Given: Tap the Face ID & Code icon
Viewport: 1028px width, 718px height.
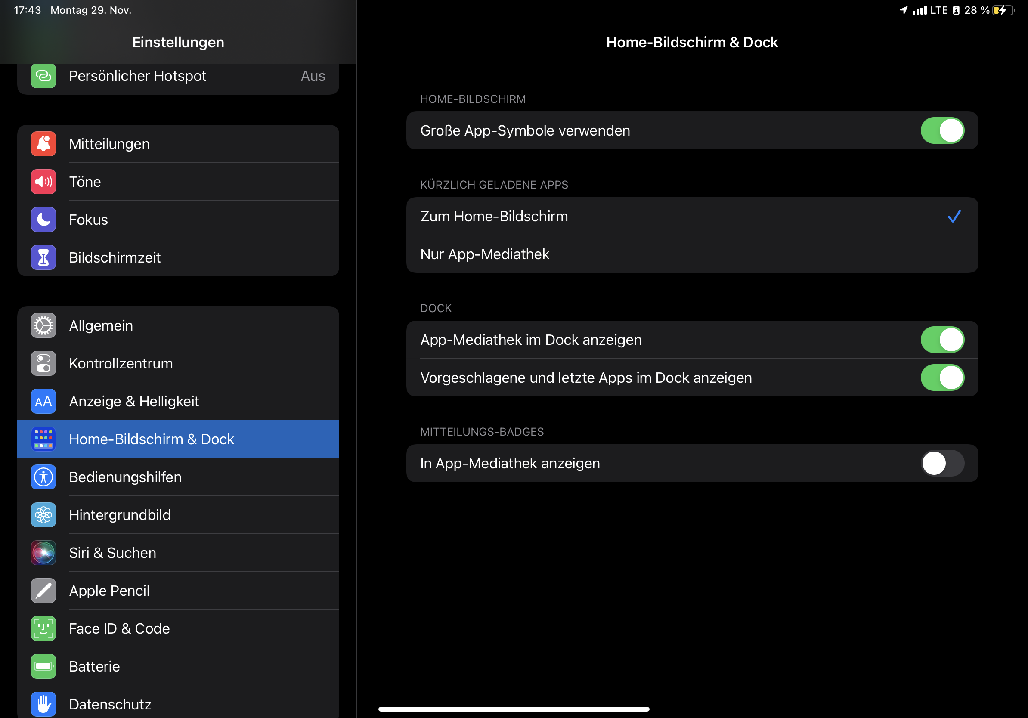Looking at the screenshot, I should point(43,628).
